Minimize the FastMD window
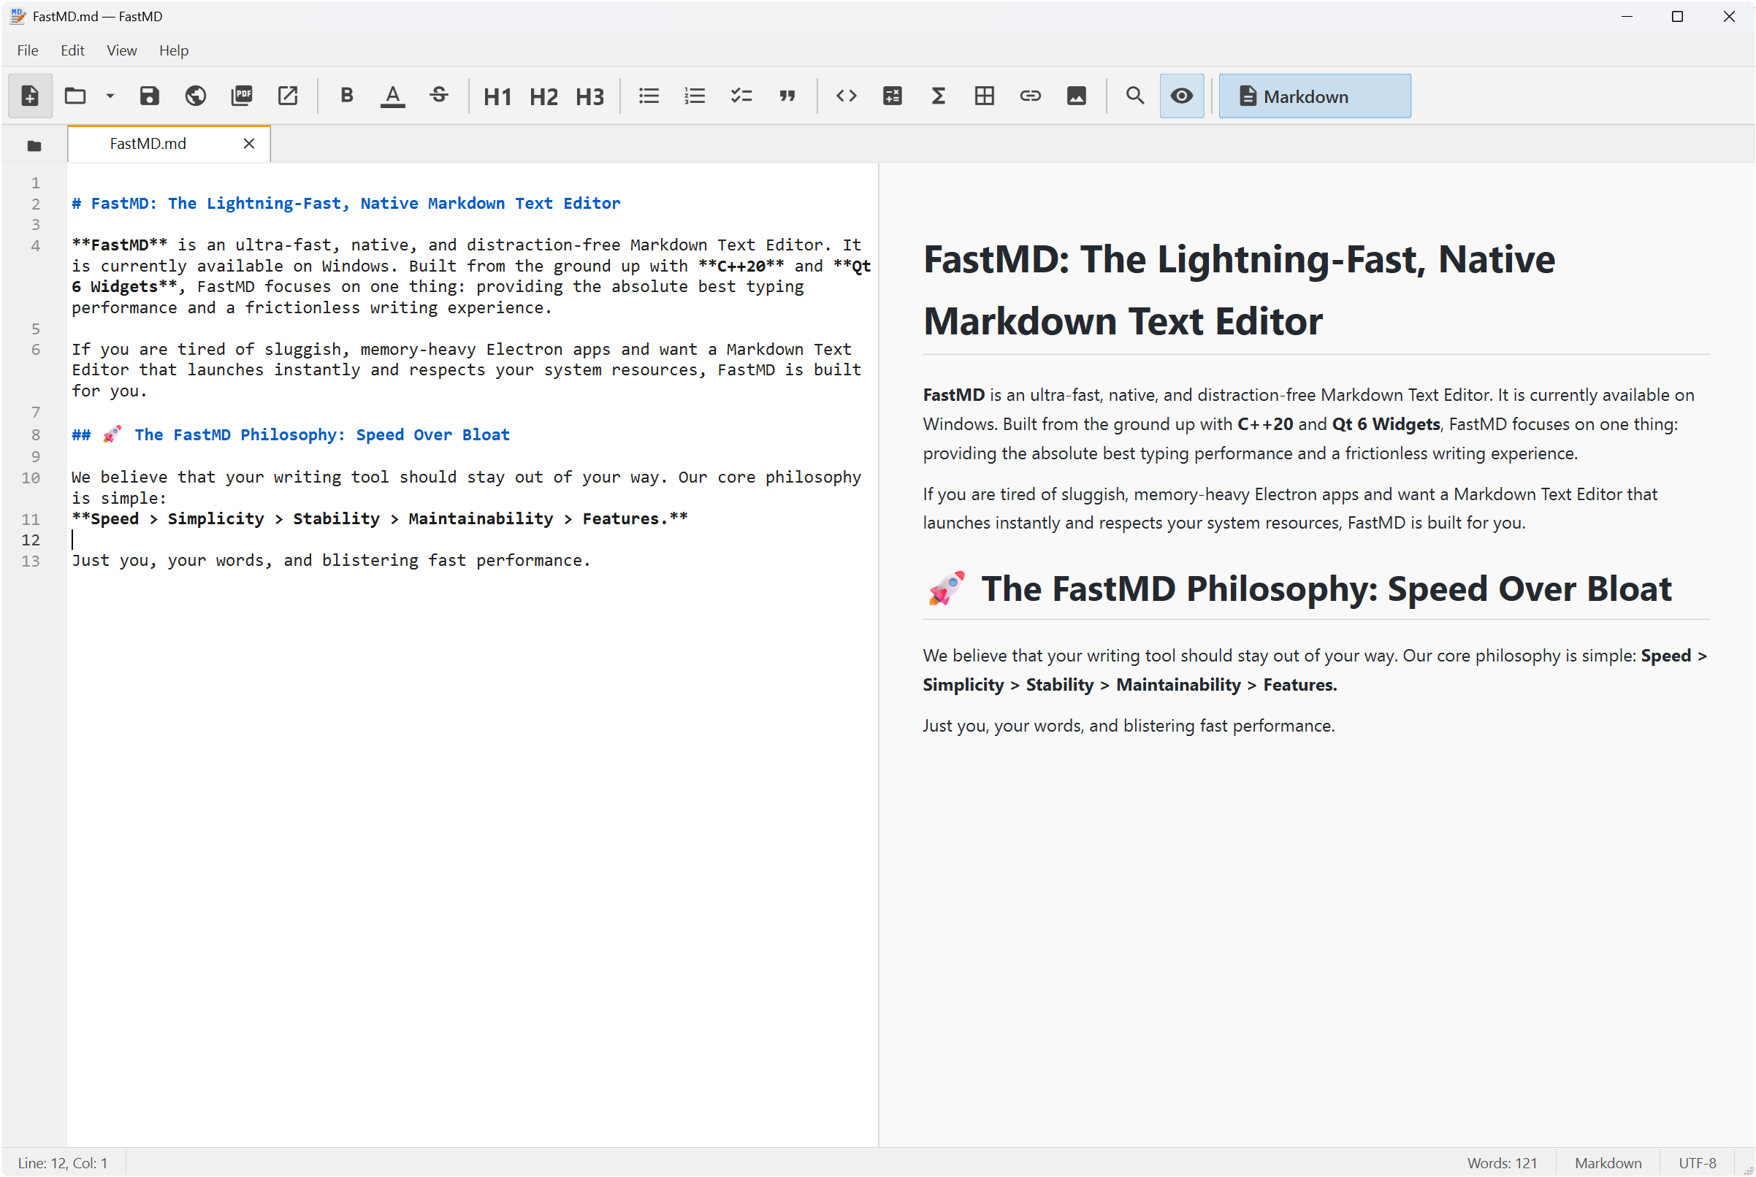This screenshot has width=1756, height=1177. pyautogui.click(x=1627, y=17)
